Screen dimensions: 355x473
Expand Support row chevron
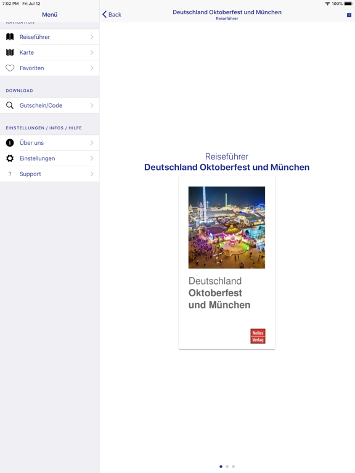92,174
